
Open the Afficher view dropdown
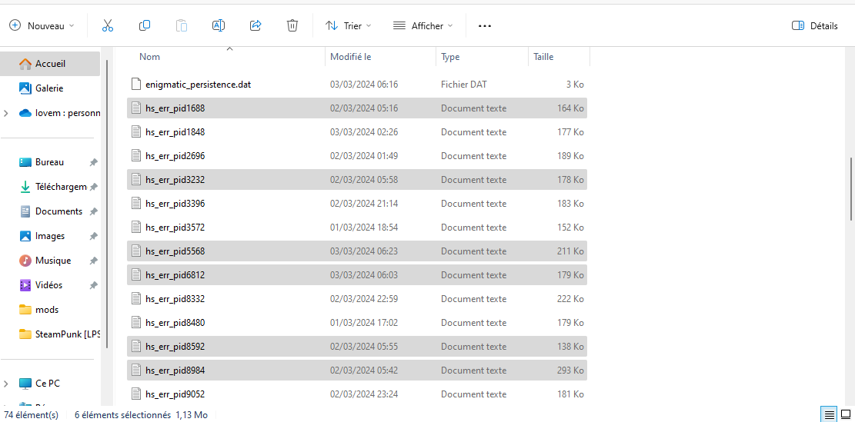pos(423,25)
